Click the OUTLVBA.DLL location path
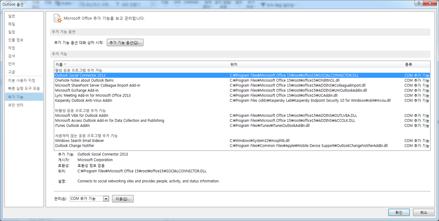 (x=293, y=115)
